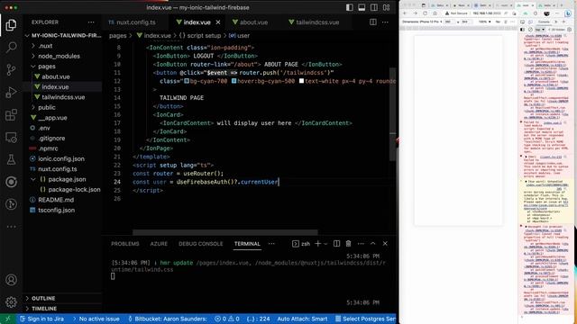
Task: Toggle device emulation in DevTools
Action: [x=530, y=22]
